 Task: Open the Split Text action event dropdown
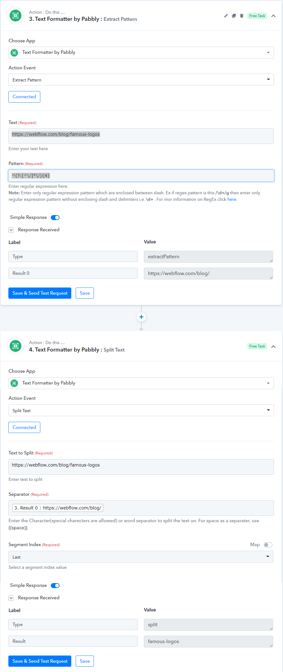[141, 410]
